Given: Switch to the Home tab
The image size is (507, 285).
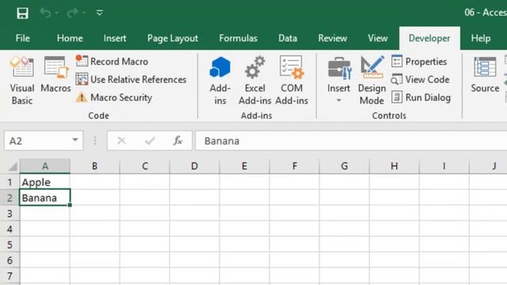Looking at the screenshot, I should (70, 38).
